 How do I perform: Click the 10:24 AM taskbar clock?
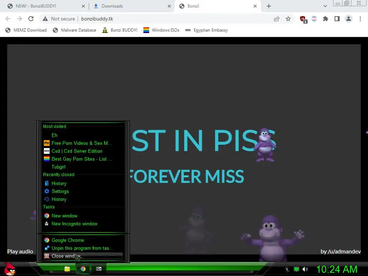tap(337, 269)
